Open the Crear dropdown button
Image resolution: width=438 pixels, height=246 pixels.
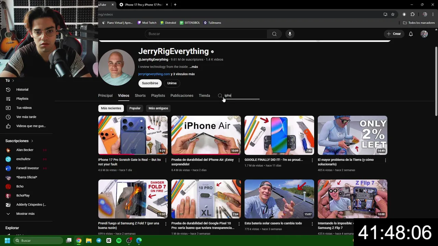point(394,34)
